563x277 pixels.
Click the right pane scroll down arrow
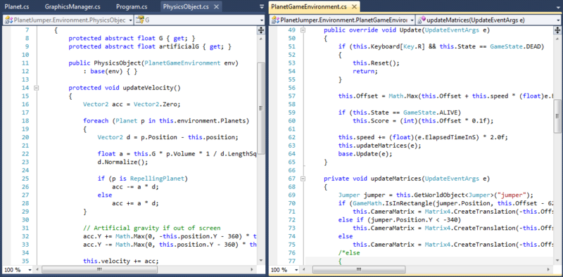point(557,261)
